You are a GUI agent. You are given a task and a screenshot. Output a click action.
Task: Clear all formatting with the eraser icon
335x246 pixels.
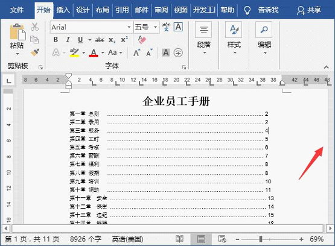click(x=142, y=40)
